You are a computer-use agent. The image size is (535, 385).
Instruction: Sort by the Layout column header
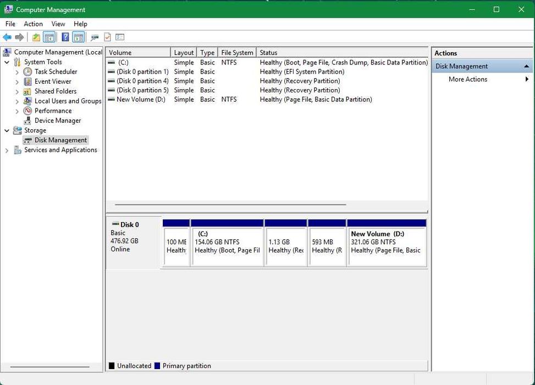184,53
